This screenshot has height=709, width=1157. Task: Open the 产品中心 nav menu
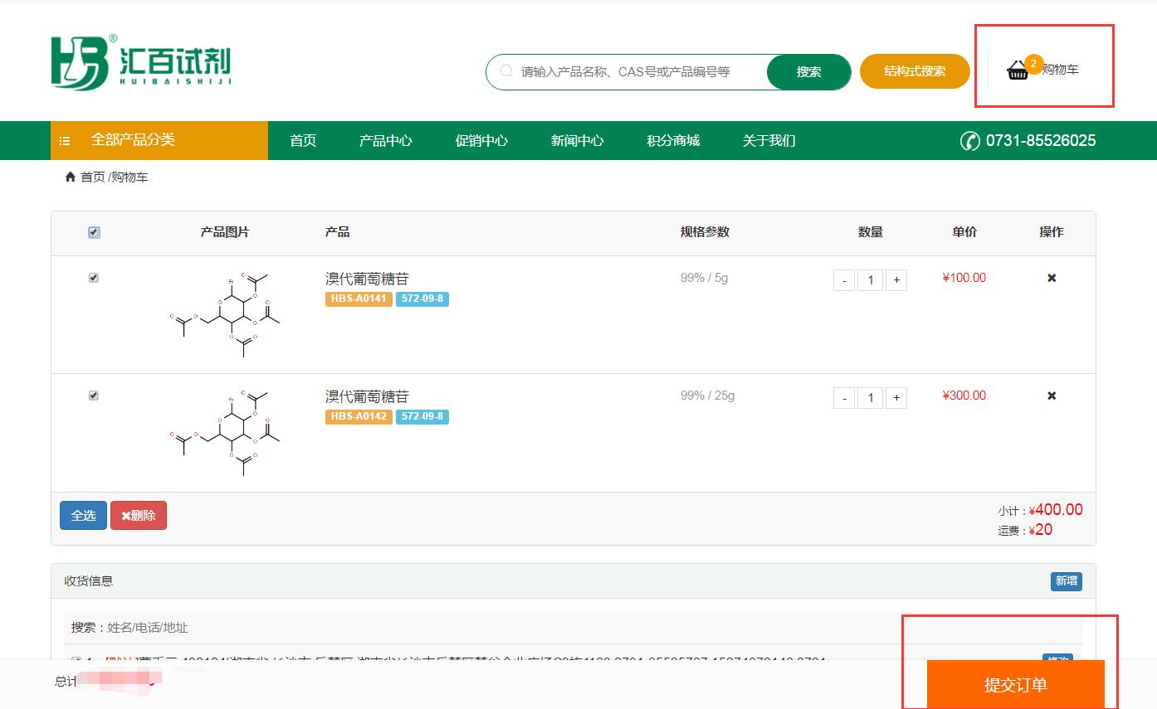pyautogui.click(x=385, y=141)
